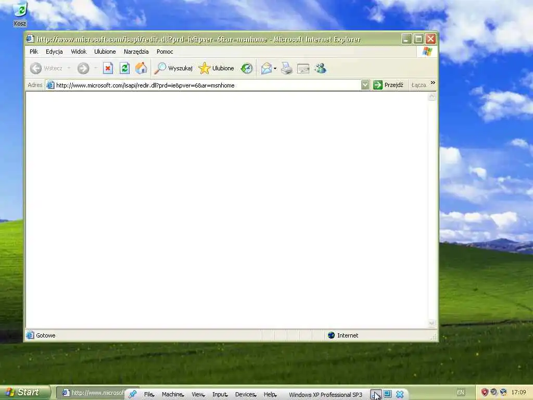Open the Narzędzia menu
Image resolution: width=533 pixels, height=400 pixels.
[136, 52]
